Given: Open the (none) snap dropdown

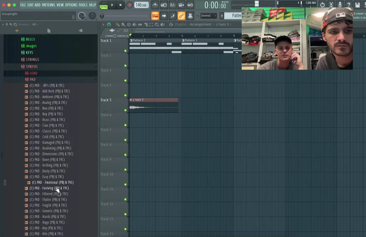Looking at the screenshot, I should (x=208, y=15).
